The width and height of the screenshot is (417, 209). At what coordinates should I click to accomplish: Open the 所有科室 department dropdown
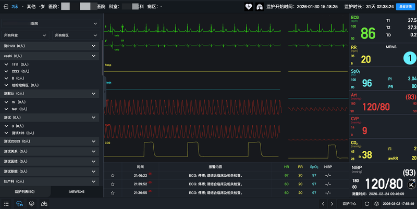click(25, 35)
